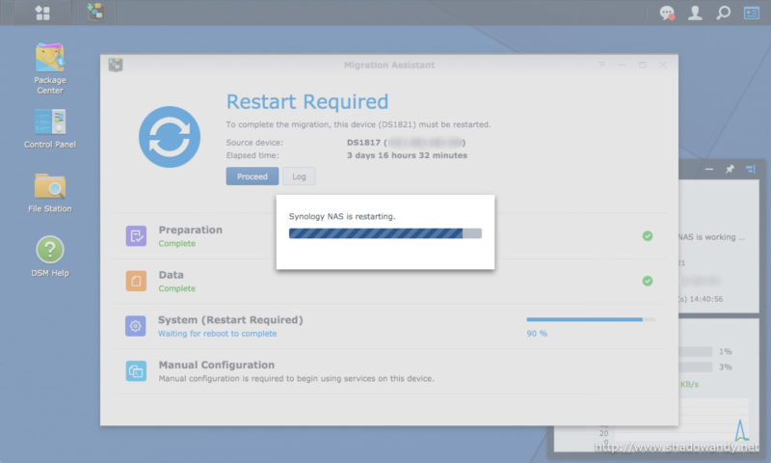The height and width of the screenshot is (463, 771).
Task: Open the user options person icon
Action: point(695,13)
